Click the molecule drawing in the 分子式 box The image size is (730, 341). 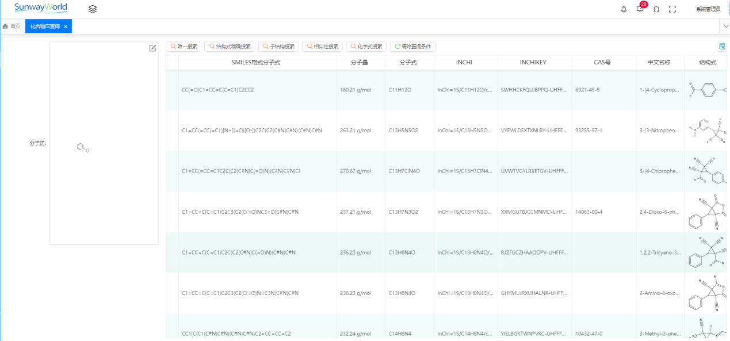pyautogui.click(x=83, y=148)
